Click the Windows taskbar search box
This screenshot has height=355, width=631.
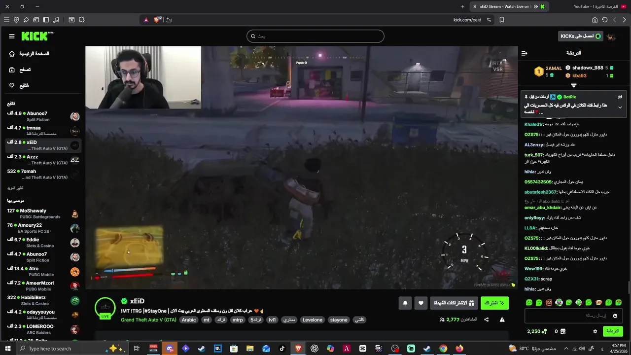point(72,349)
